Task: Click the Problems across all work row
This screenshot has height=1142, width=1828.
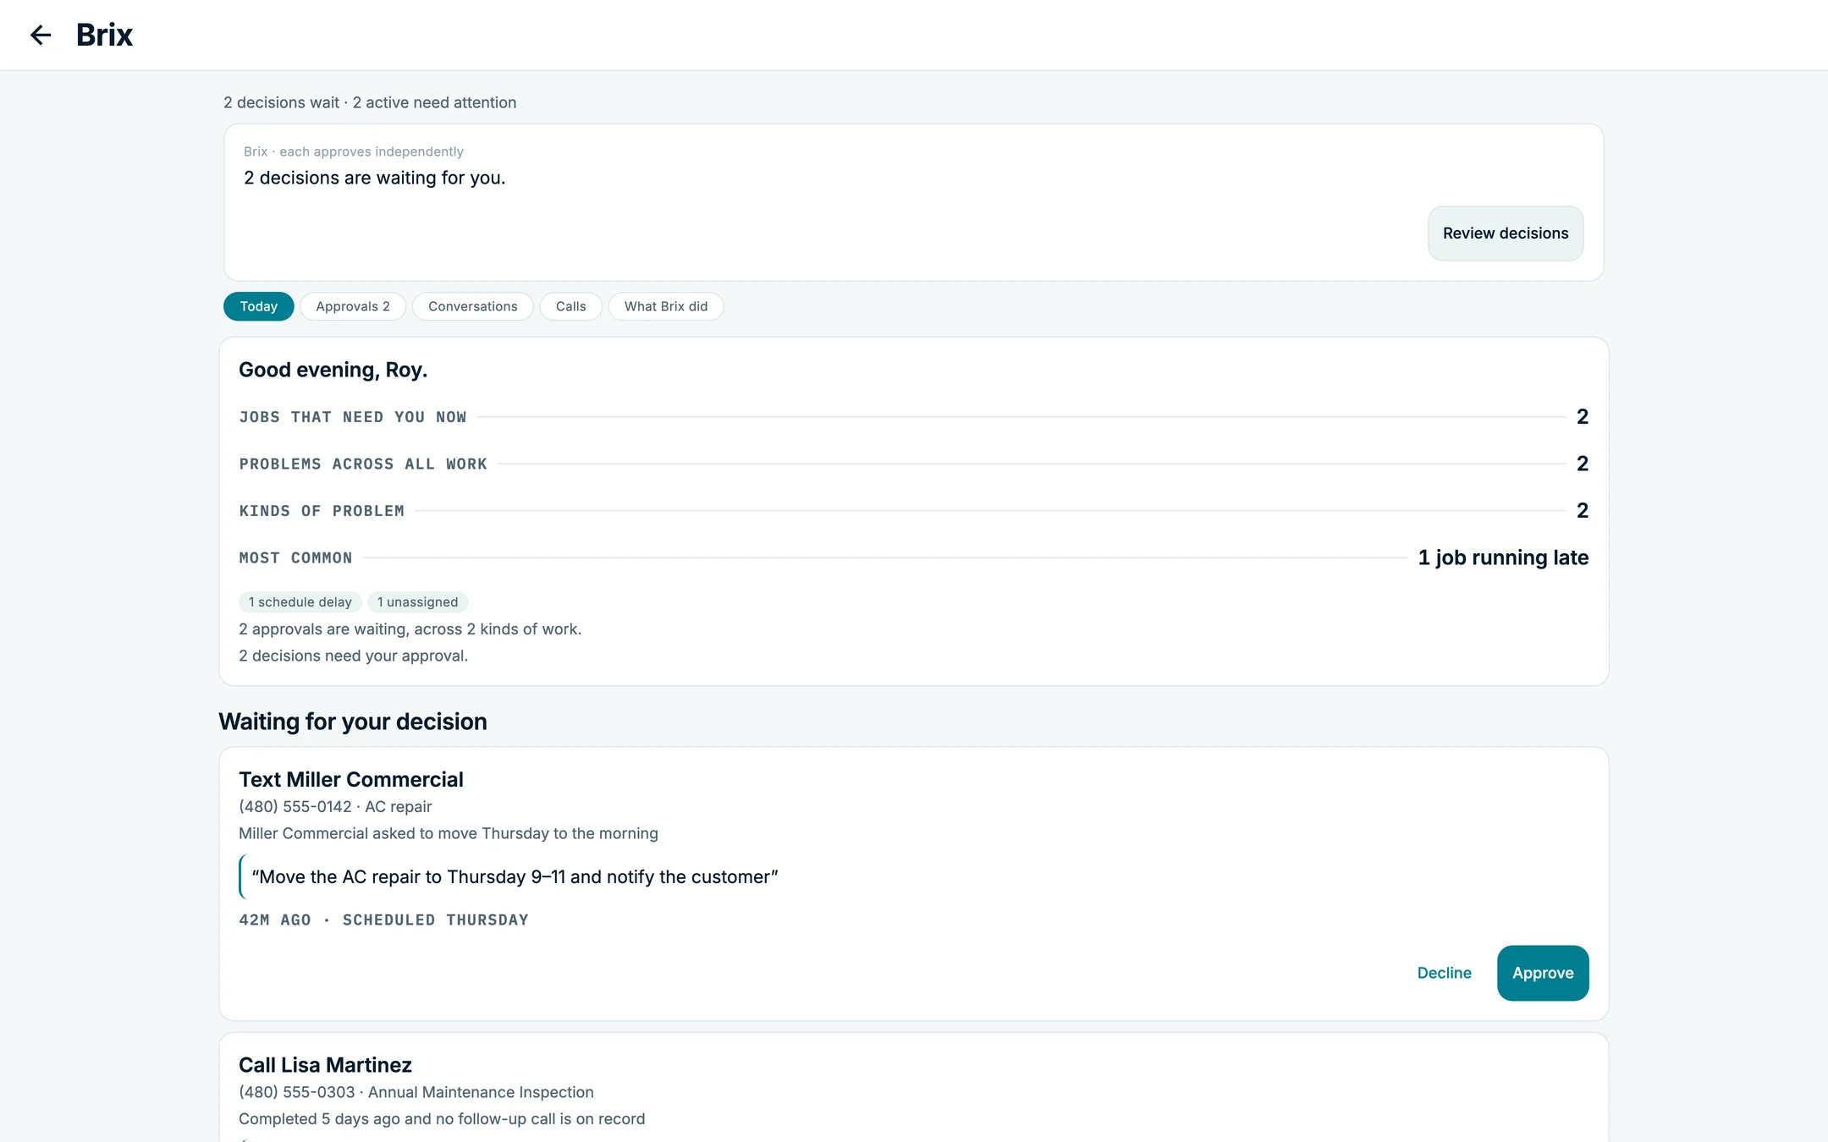Action: [x=914, y=464]
